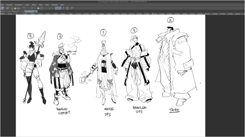Image resolution: width=245 pixels, height=137 pixels.
Task: Click the Clear (circle) icon
Action: (x=32, y=8)
